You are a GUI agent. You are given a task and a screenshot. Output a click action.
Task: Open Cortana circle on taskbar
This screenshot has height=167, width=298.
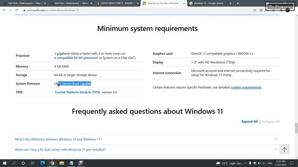click(x=23, y=163)
